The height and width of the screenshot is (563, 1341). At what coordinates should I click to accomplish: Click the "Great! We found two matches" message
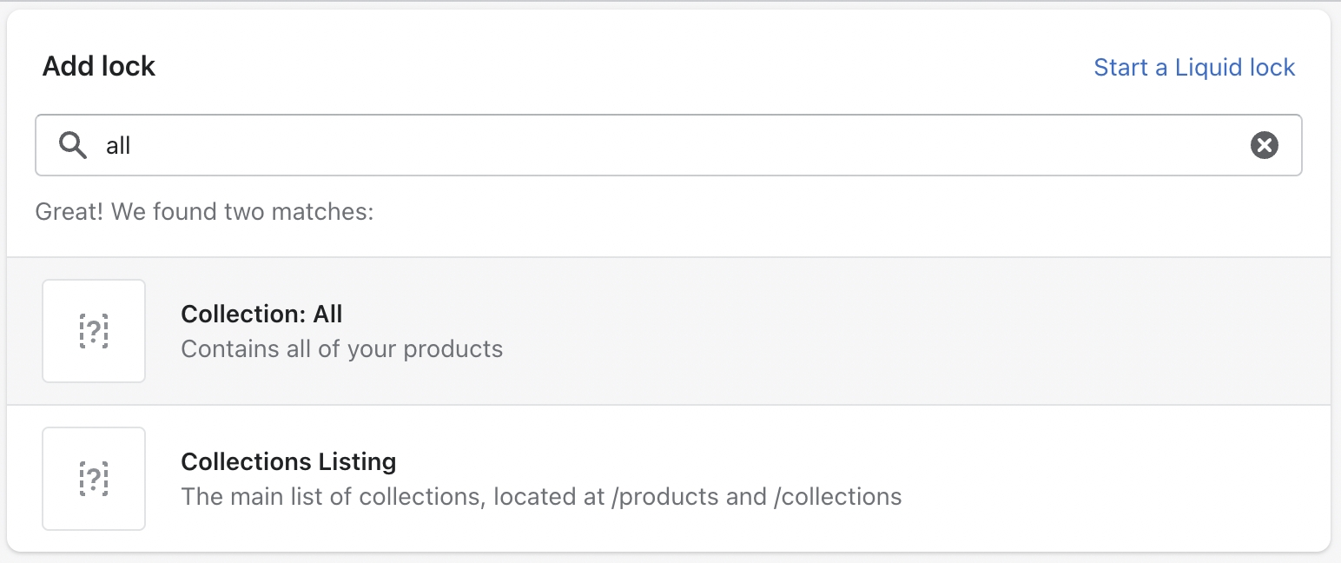[204, 211]
